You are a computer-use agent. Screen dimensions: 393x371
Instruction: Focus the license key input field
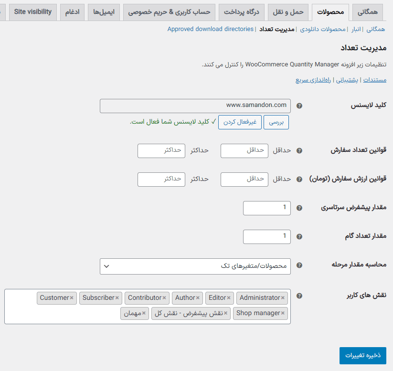pos(195,106)
